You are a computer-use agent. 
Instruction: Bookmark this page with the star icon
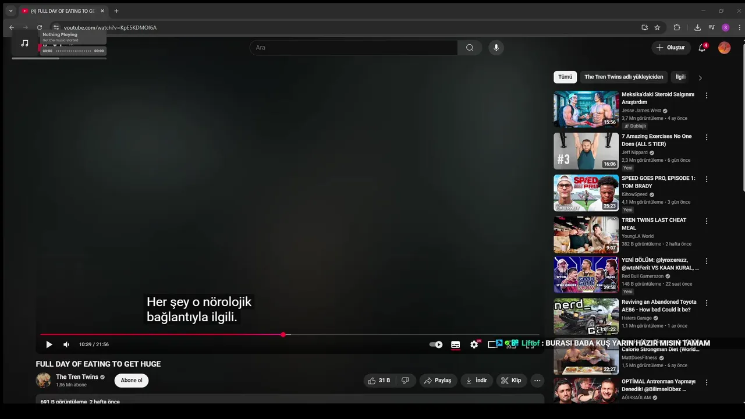(657, 27)
